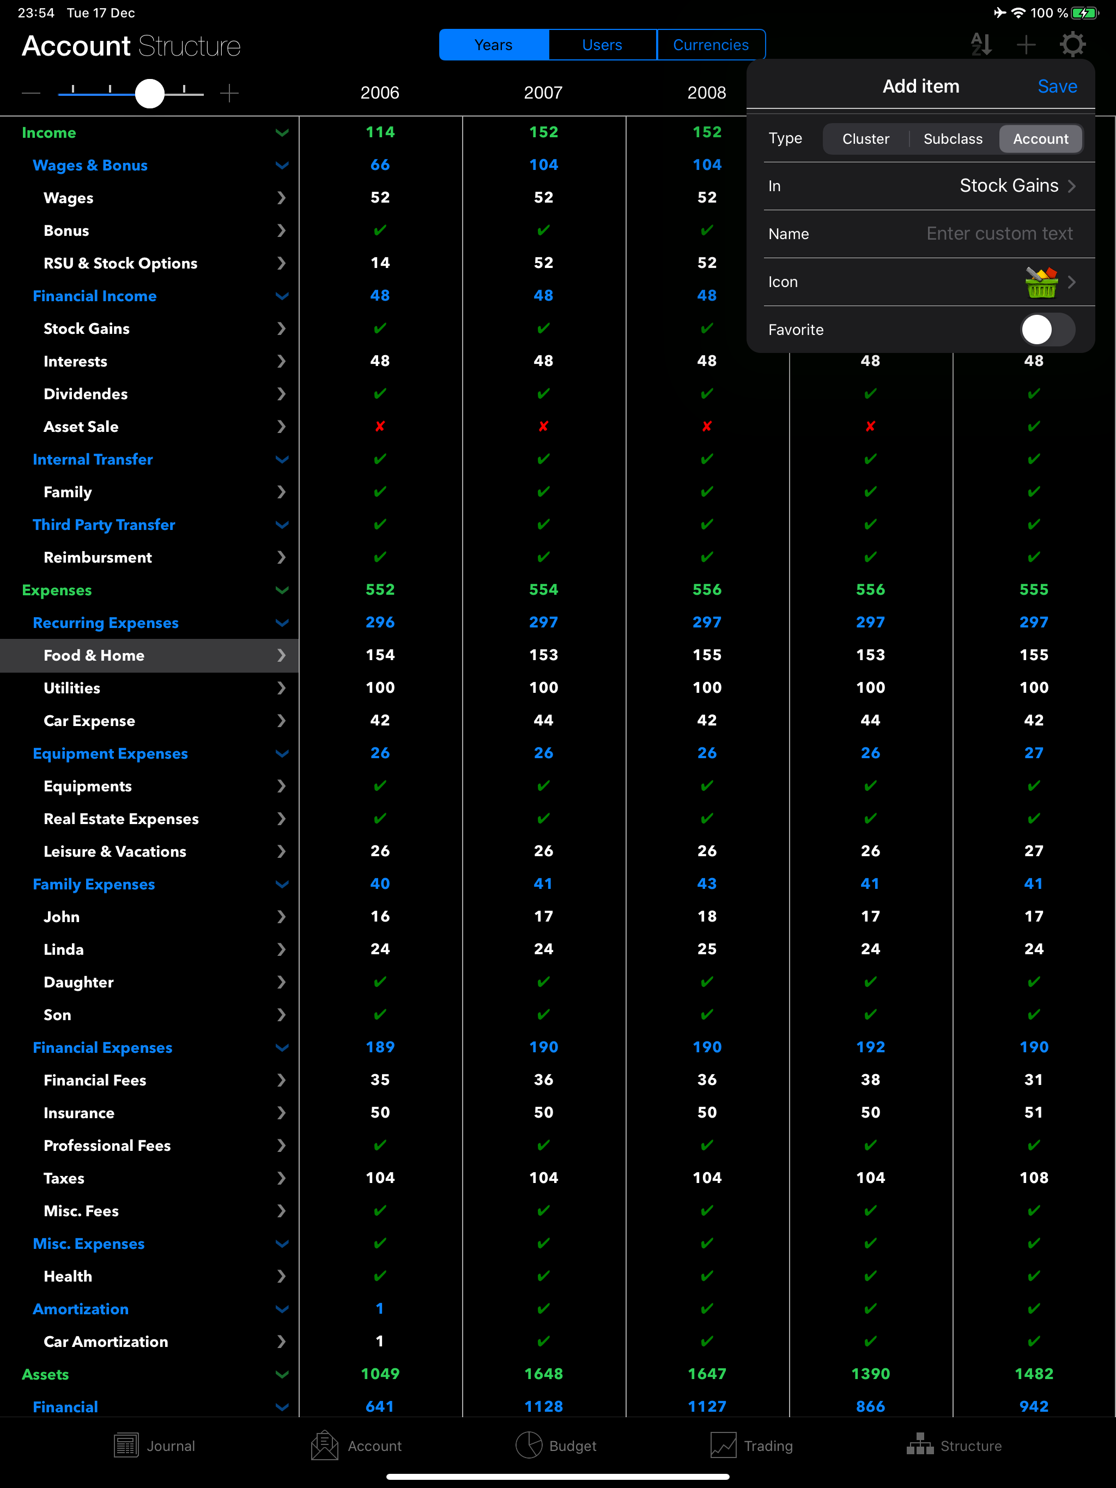This screenshot has width=1116, height=1488.
Task: Collapse the Income cluster
Action: pyautogui.click(x=282, y=132)
